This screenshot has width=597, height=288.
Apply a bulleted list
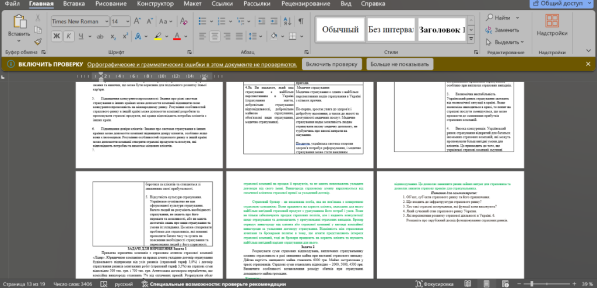tap(200, 21)
